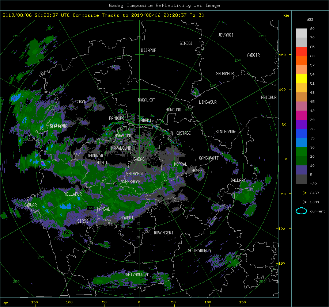329x307 pixels.
Task: Select the yellow 51 dBZ color swatch
Action: pyautogui.click(x=301, y=79)
